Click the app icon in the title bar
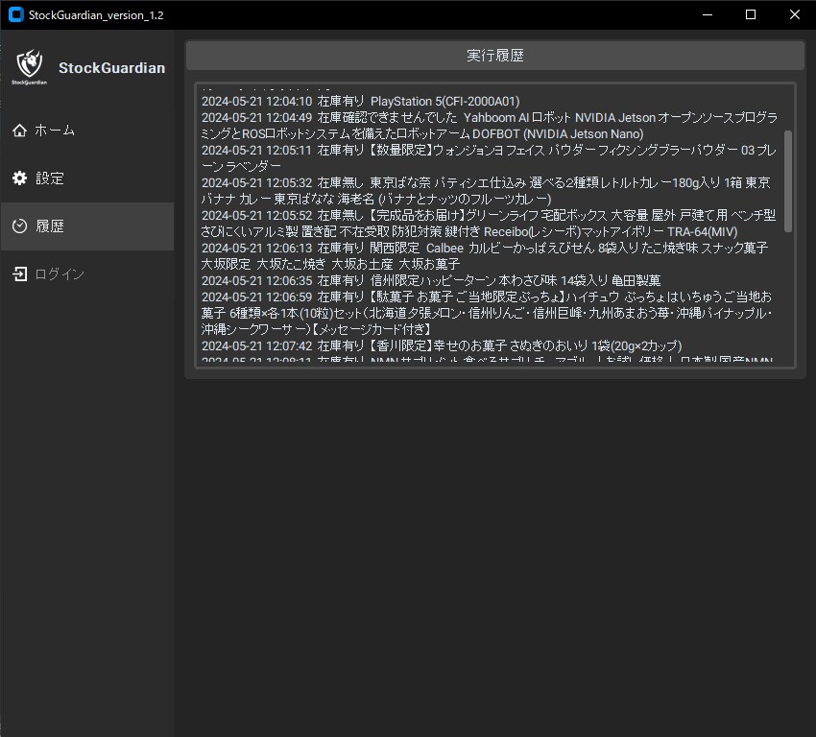816x737 pixels. click(x=16, y=14)
